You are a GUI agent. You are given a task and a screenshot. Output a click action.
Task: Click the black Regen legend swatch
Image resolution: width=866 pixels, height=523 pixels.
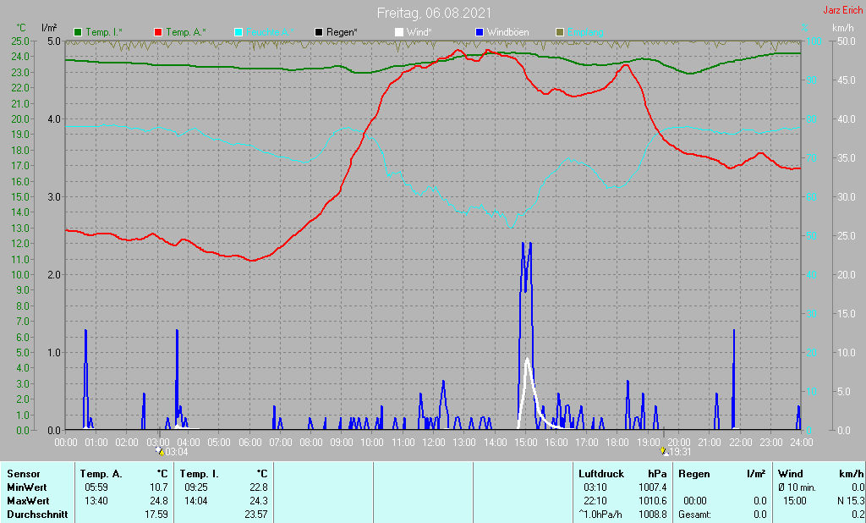tap(319, 33)
